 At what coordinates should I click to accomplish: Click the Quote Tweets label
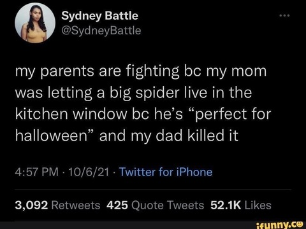coord(168,205)
